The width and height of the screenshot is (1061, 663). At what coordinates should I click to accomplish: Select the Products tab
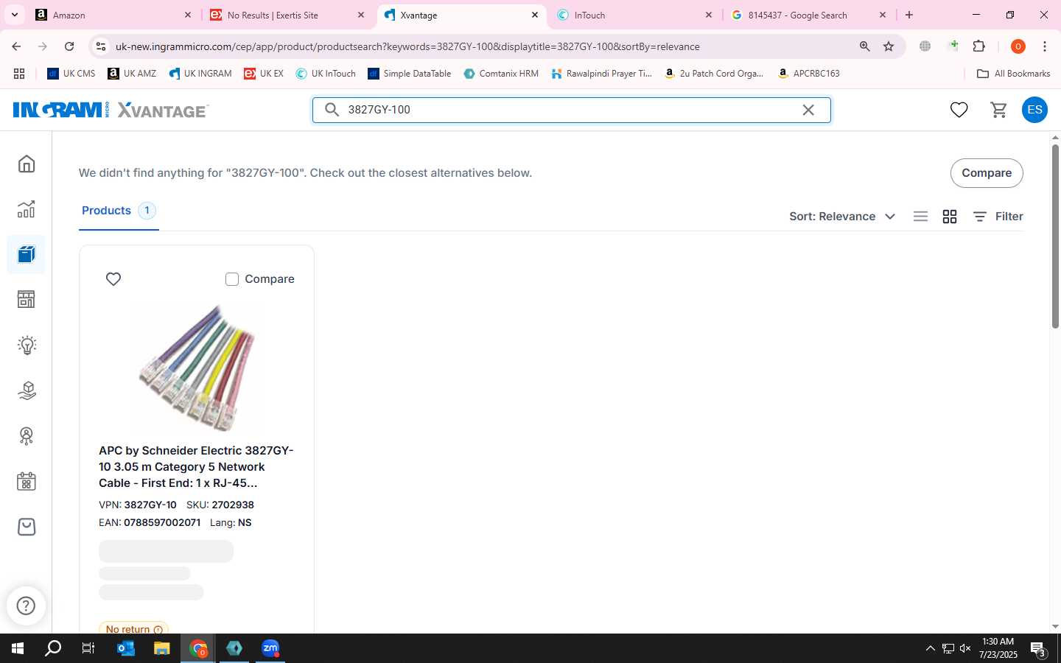(x=119, y=211)
